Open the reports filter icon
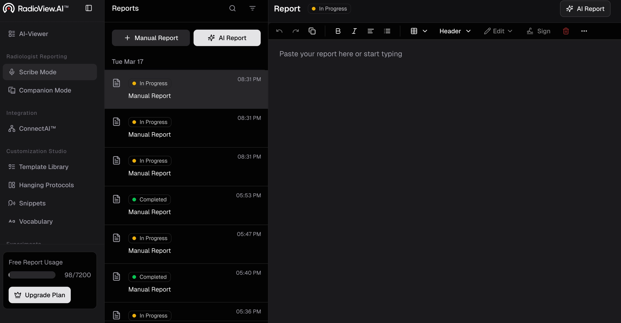 pos(252,8)
